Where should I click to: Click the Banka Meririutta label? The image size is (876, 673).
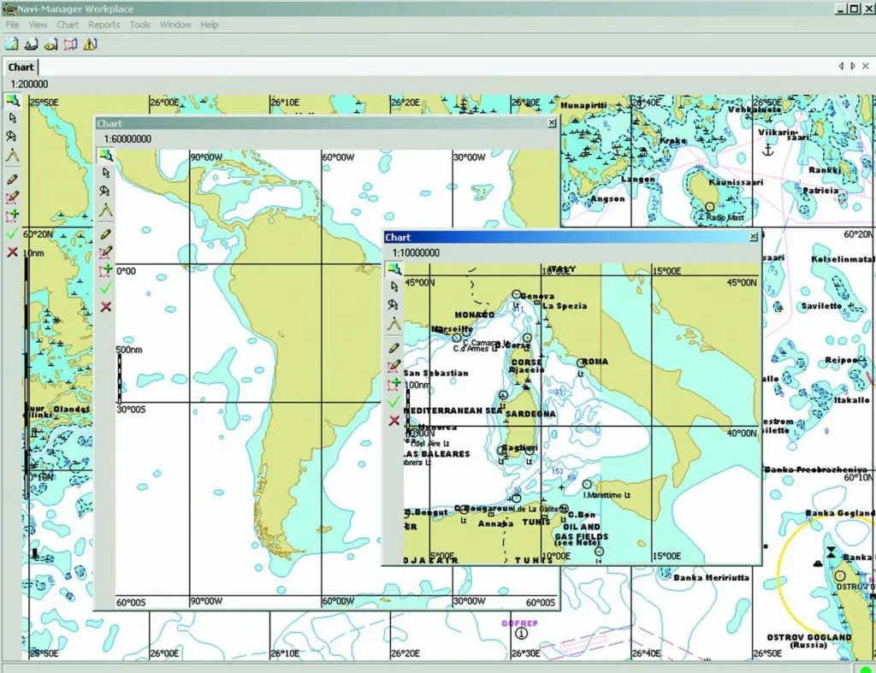click(711, 577)
